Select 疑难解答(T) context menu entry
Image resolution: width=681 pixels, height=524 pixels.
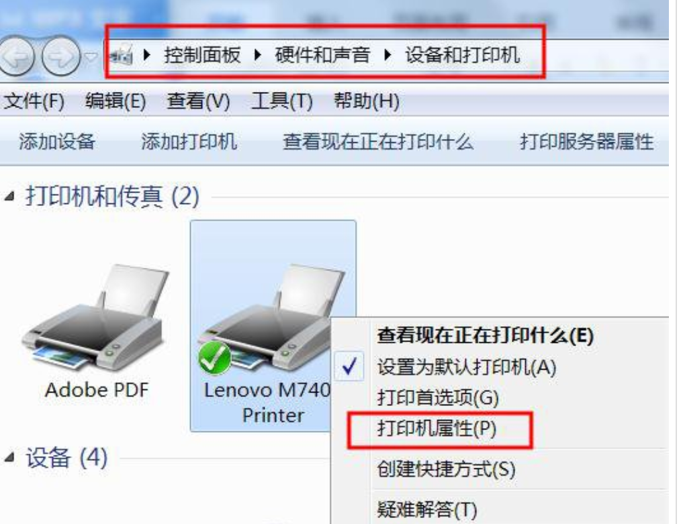coord(427,509)
